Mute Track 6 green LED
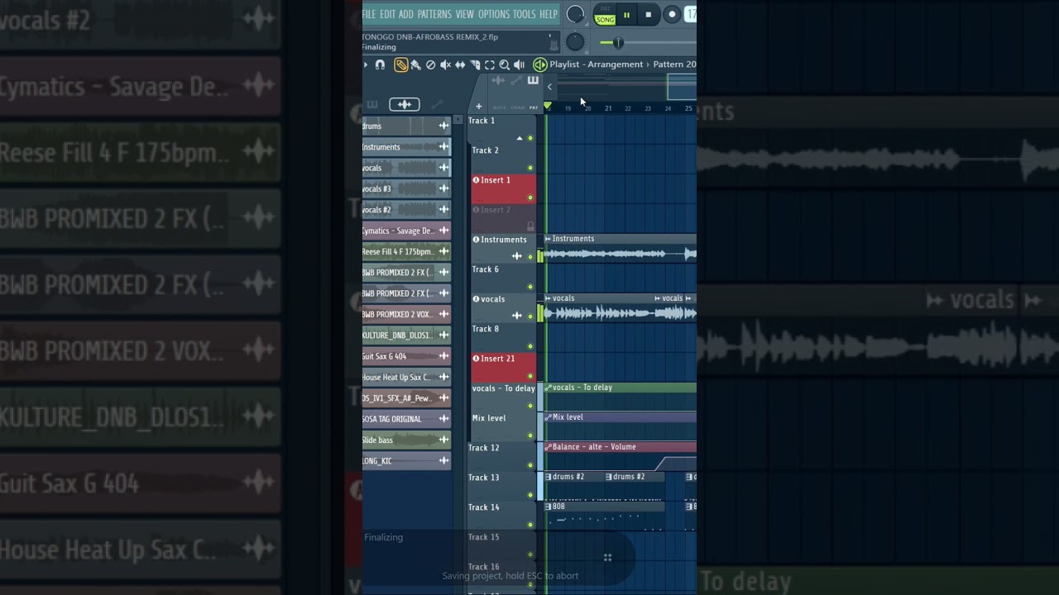The height and width of the screenshot is (595, 1059). click(x=530, y=287)
